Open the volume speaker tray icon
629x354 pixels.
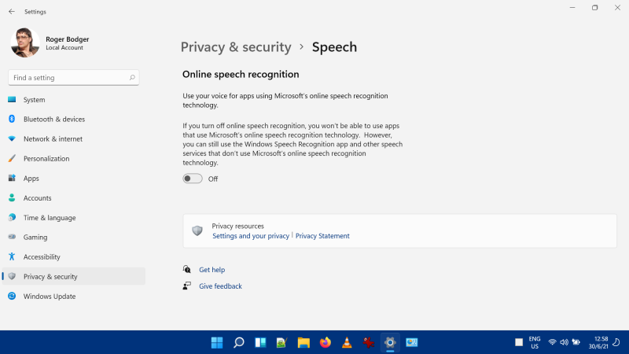[564, 342]
